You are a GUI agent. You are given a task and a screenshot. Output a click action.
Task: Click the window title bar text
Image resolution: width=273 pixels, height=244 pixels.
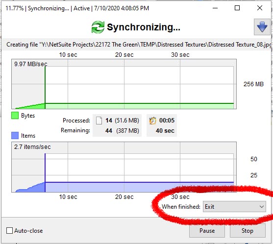[x=77, y=8]
